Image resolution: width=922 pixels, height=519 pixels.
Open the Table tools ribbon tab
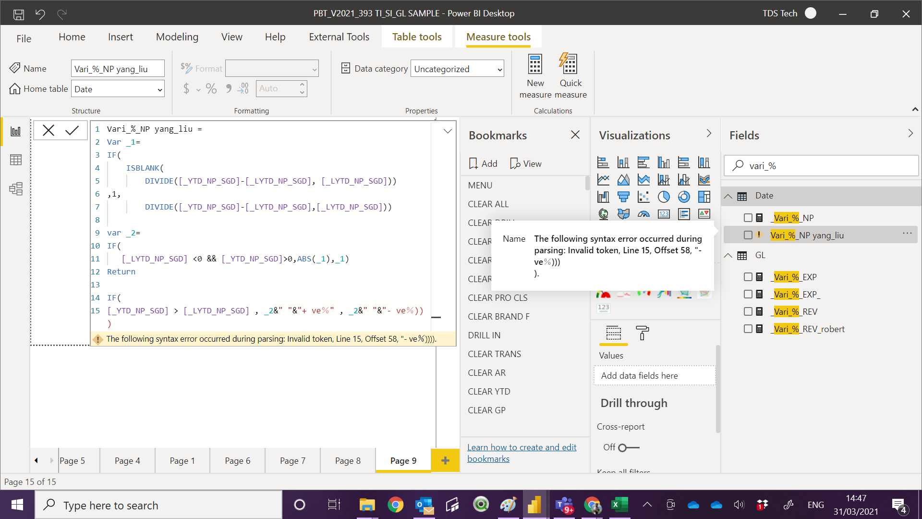(417, 37)
